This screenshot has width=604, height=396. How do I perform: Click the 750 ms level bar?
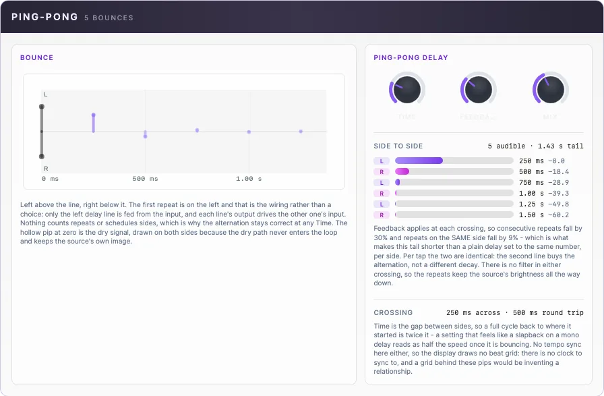pos(454,182)
